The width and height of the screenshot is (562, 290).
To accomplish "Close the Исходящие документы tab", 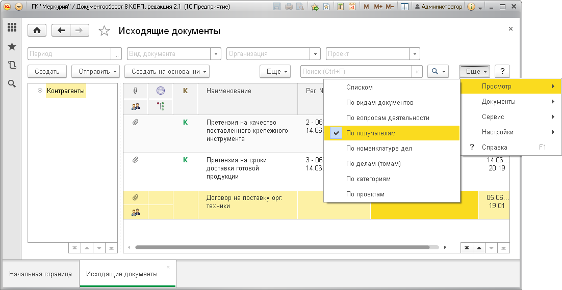I will pos(168,268).
